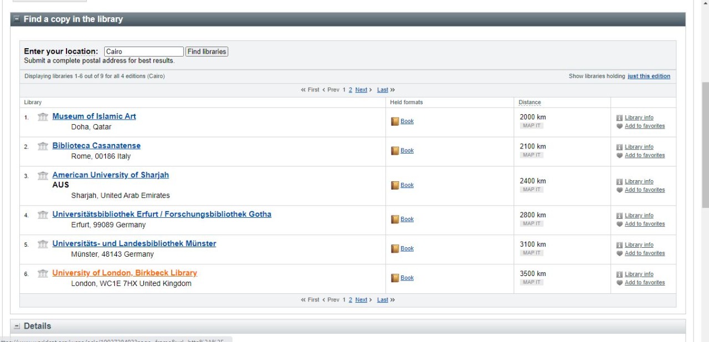
Task: Click Next in the bottom pagination
Action: pyautogui.click(x=361, y=300)
